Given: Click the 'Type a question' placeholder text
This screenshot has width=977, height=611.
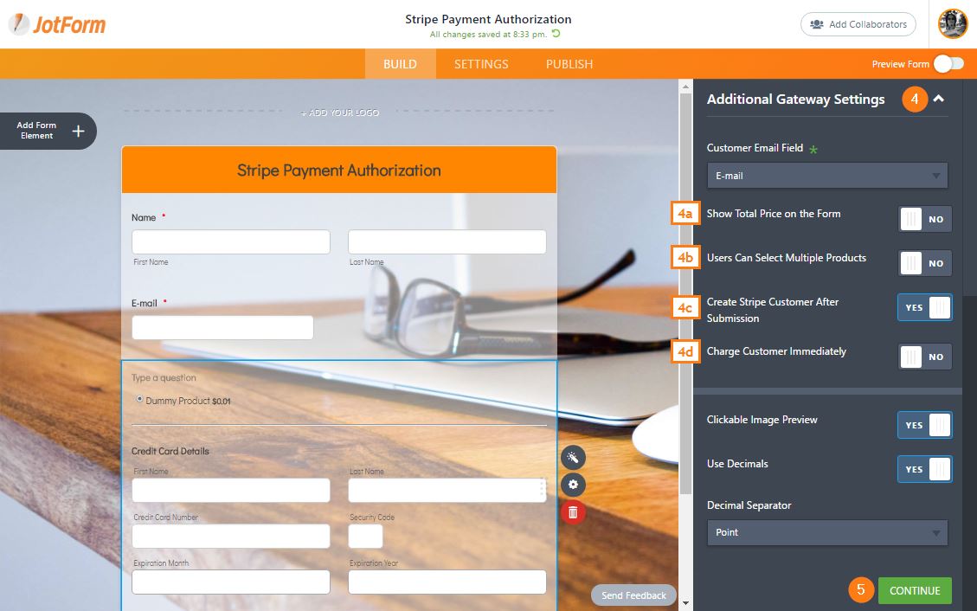Looking at the screenshot, I should (x=164, y=377).
